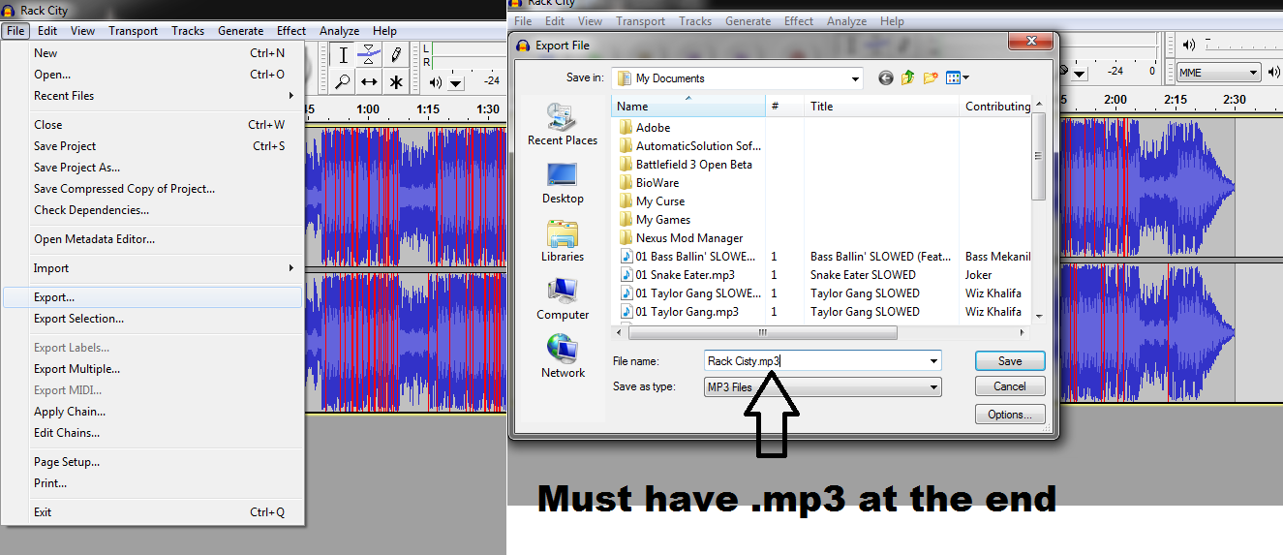Select the Multi-Tool asterisk icon
The image size is (1283, 555).
pos(396,82)
